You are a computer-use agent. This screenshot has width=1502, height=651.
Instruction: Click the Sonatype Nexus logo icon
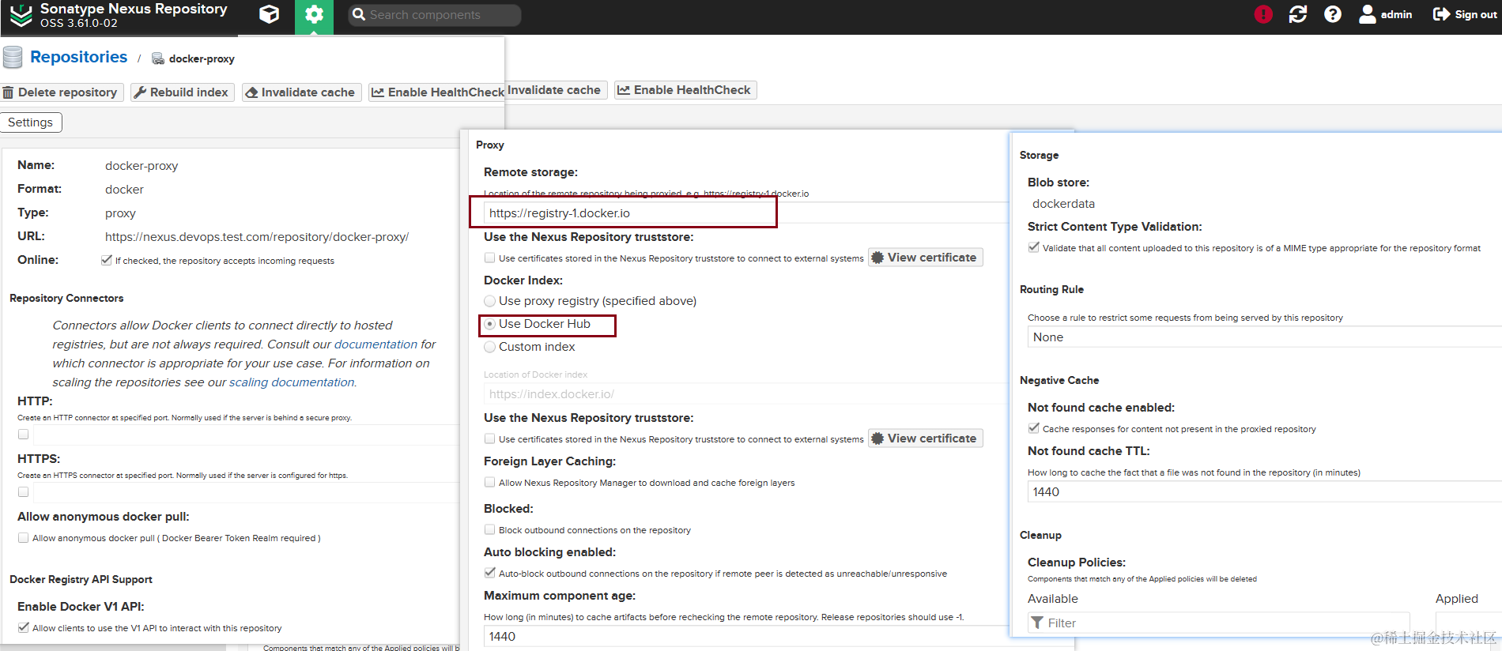tap(21, 15)
